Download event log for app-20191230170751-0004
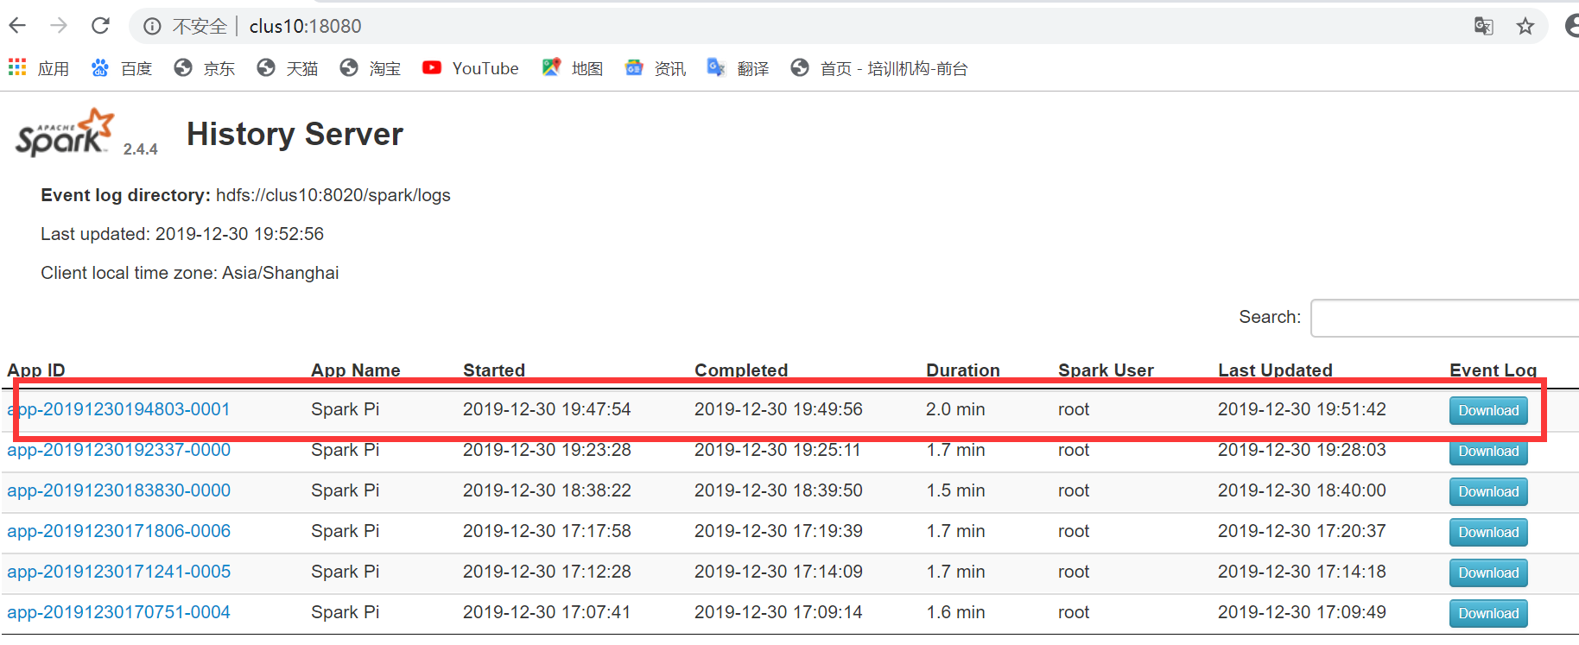This screenshot has height=645, width=1579. (1488, 614)
